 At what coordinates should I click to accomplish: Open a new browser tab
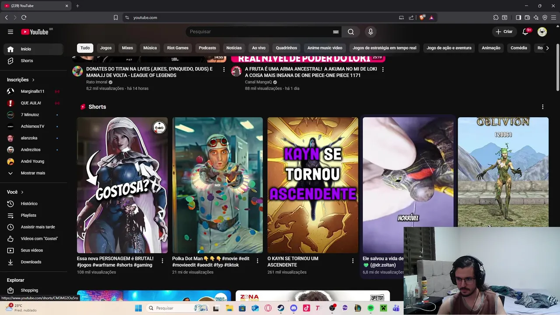tap(77, 6)
